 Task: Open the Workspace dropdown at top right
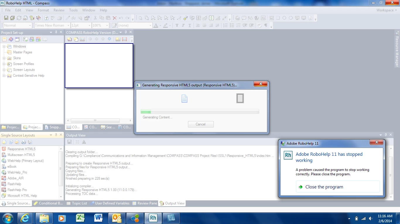[x=387, y=10]
